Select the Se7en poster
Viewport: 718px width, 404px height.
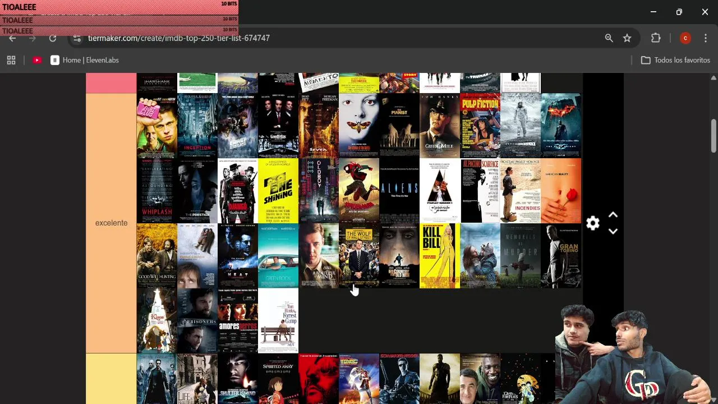[318, 126]
